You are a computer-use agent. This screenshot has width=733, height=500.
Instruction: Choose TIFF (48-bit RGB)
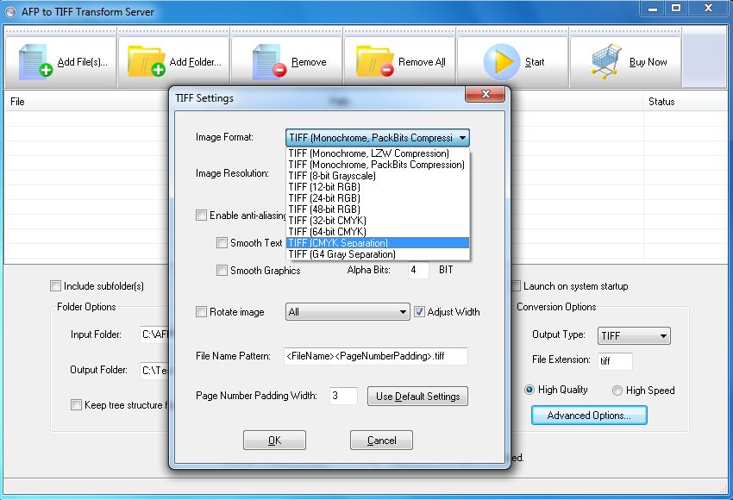(378, 209)
